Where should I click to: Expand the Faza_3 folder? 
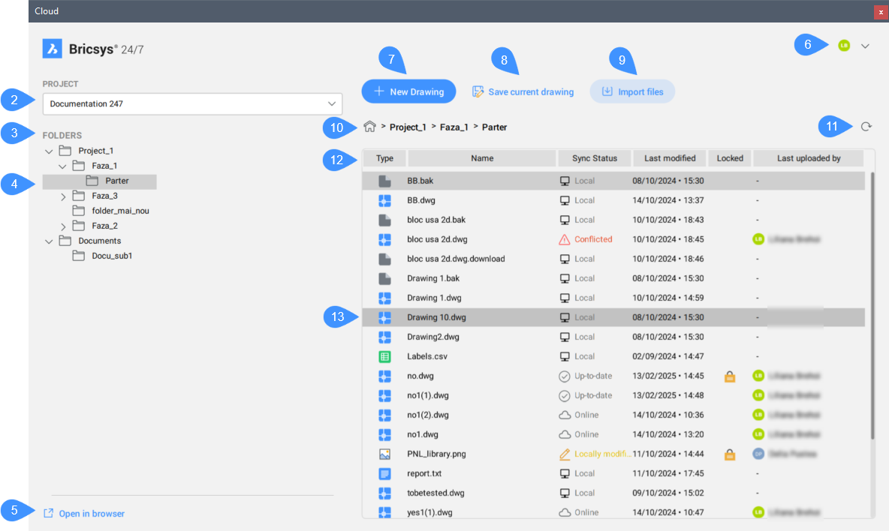[x=63, y=196]
